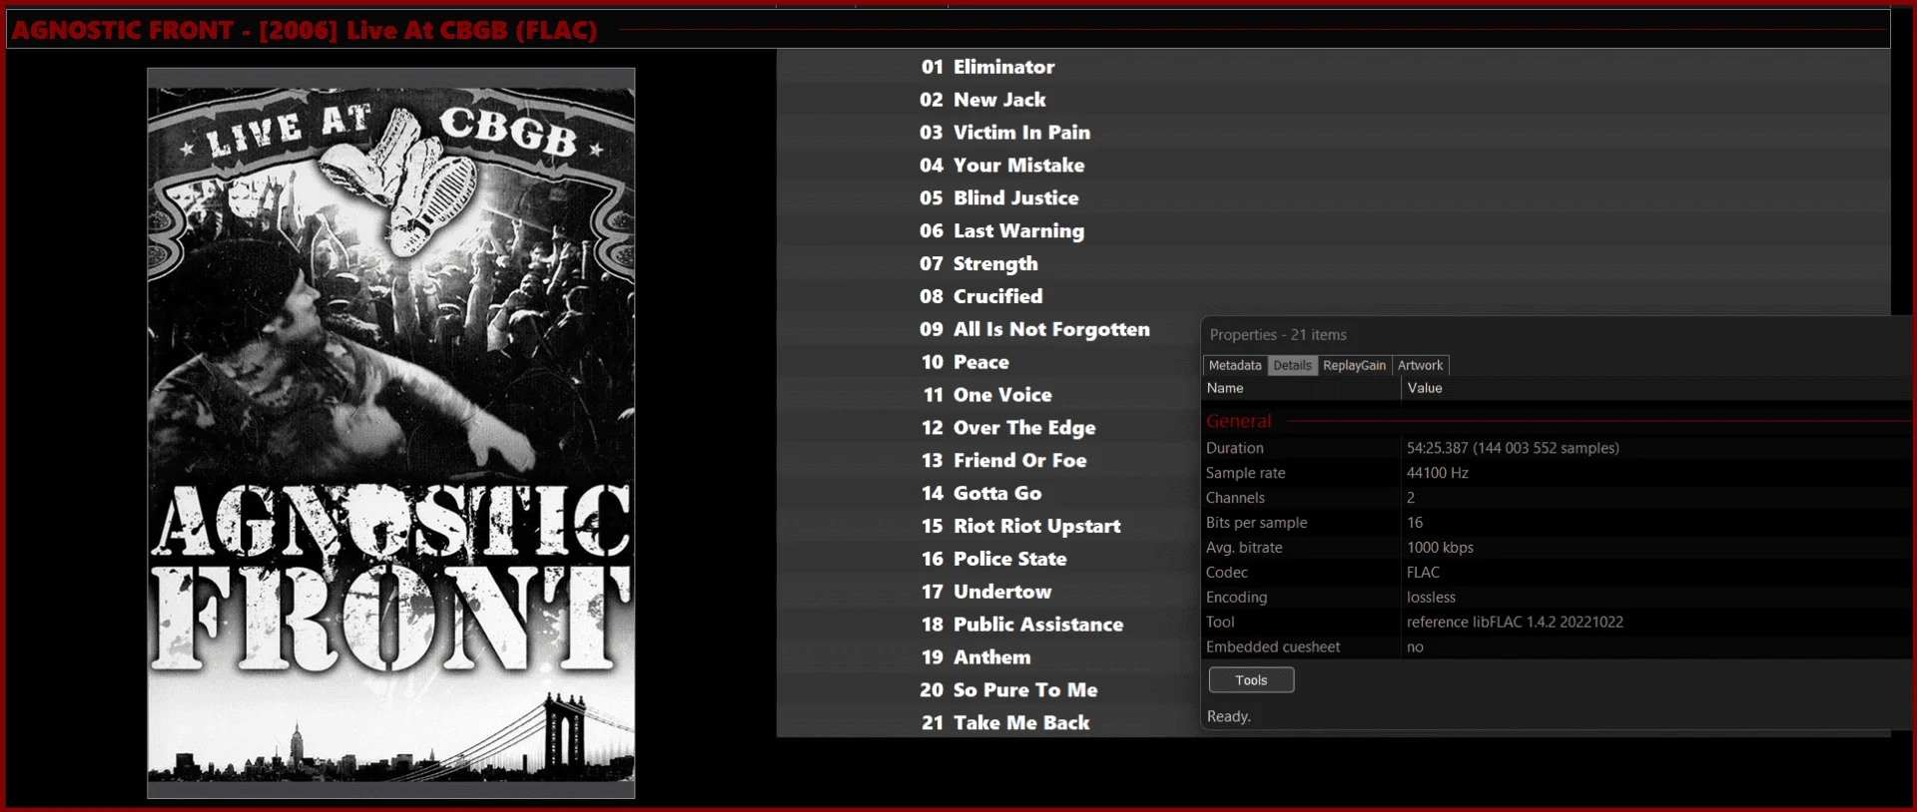Select track 01 Eliminator
The width and height of the screenshot is (1917, 812).
pyautogui.click(x=987, y=67)
